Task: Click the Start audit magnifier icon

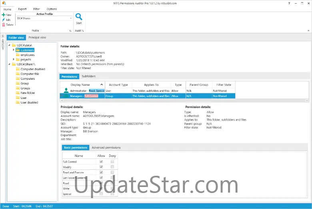Action: click(x=79, y=17)
